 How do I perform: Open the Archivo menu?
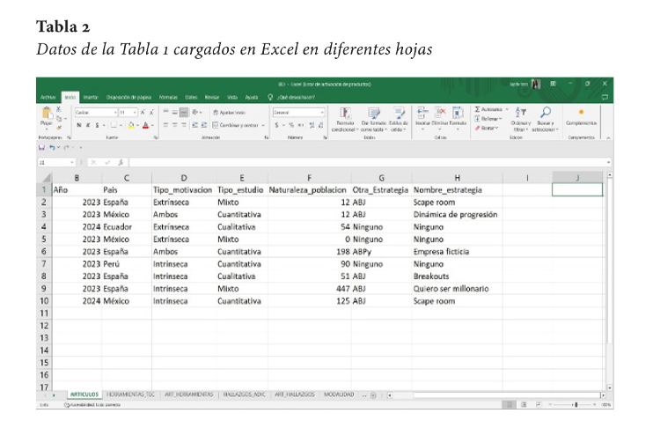tap(48, 97)
